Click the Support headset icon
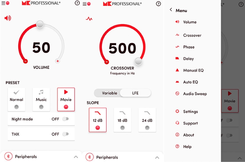 [x=177, y=123]
